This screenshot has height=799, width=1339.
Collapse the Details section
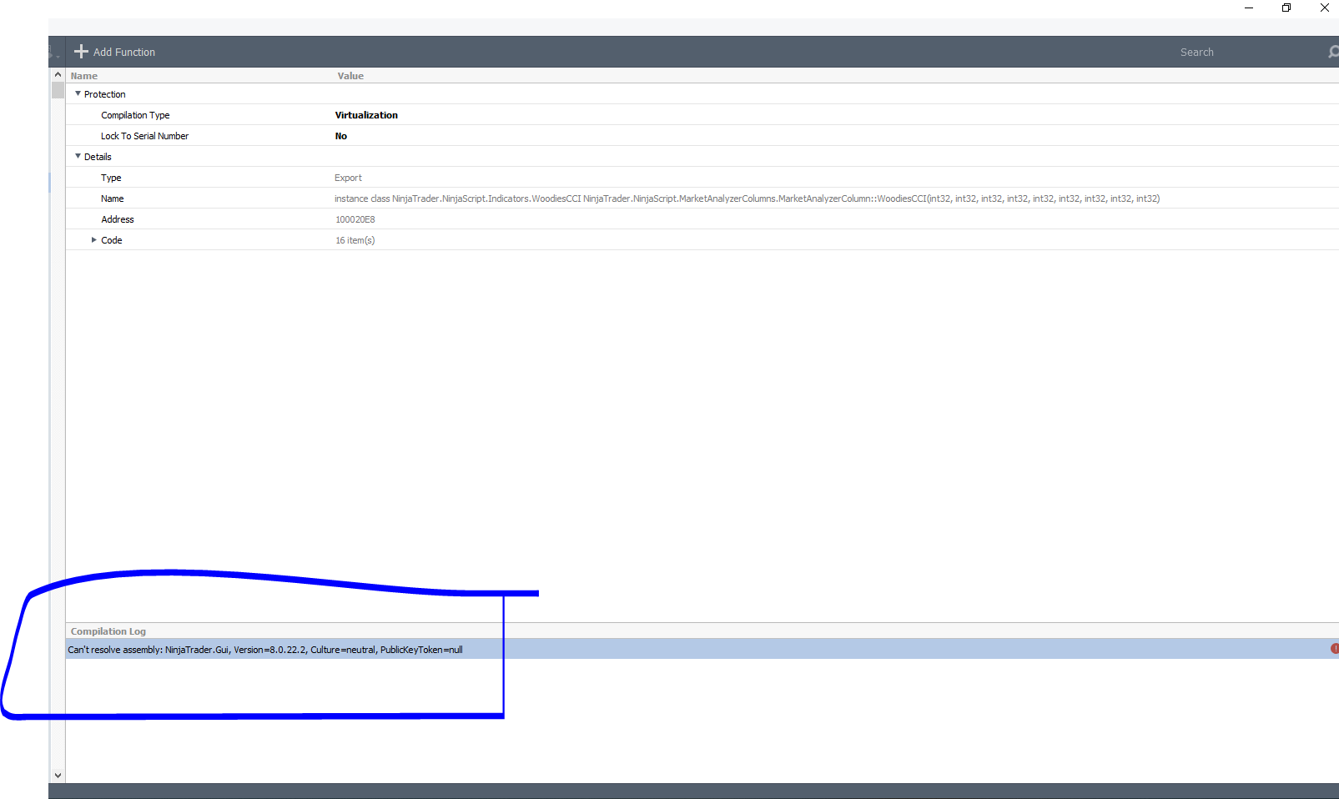78,157
